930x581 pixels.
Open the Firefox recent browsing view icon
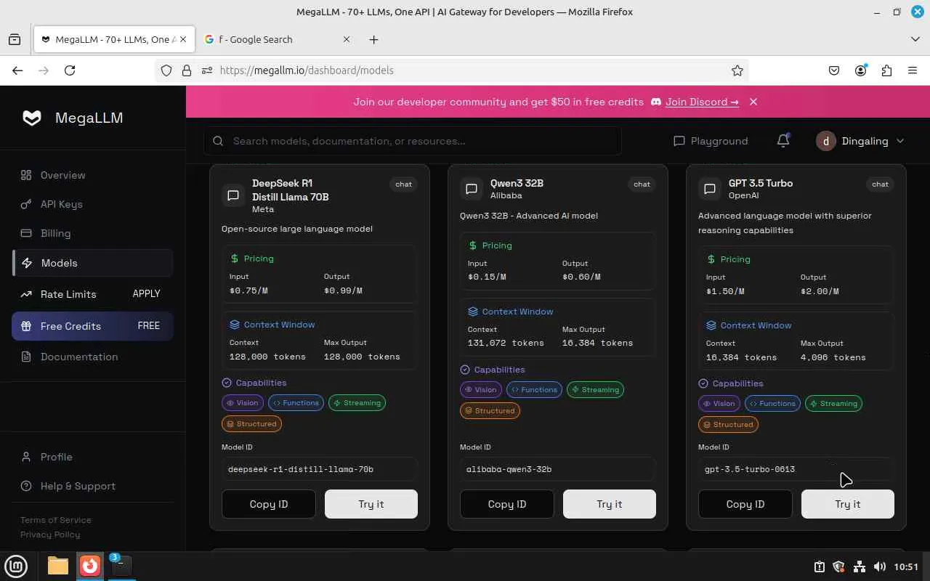(x=15, y=39)
